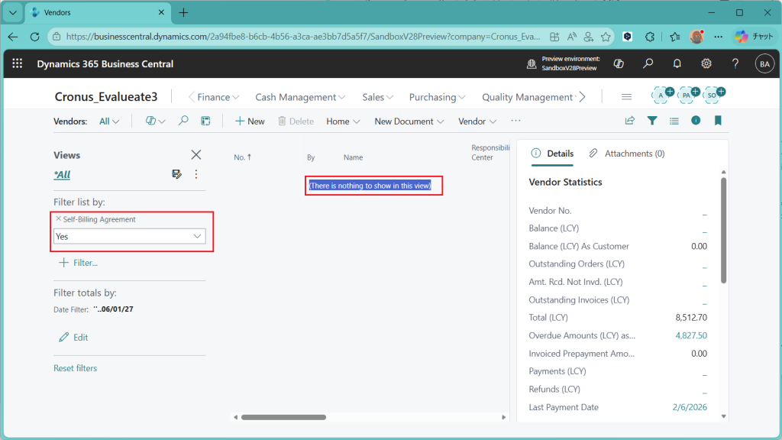The height and width of the screenshot is (440, 782).
Task: Click the Reset filters link
Action: (75, 368)
